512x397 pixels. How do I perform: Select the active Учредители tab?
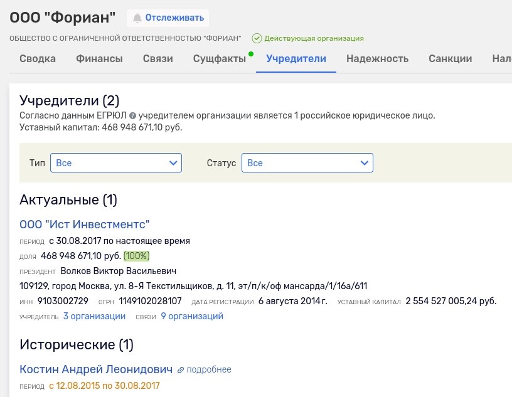pos(295,58)
